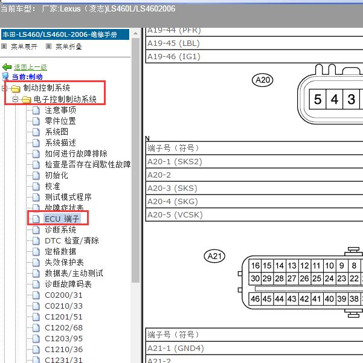Click the 当前:制动 book icon
This screenshot has width=363, height=363.
pyautogui.click(x=5, y=76)
